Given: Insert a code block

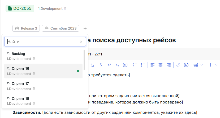Looking at the screenshot, I should click(x=125, y=65).
